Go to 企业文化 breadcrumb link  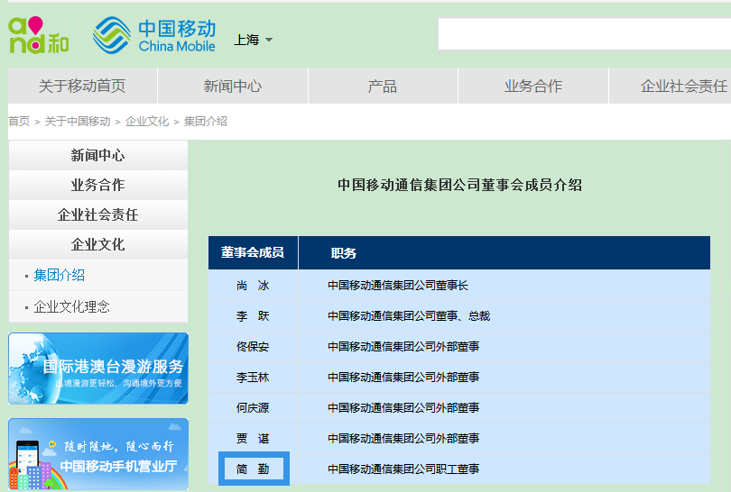coord(147,122)
